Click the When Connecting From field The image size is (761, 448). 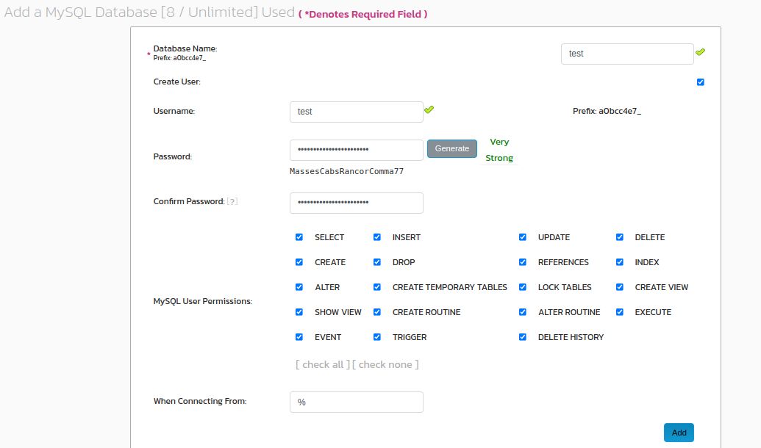click(356, 402)
